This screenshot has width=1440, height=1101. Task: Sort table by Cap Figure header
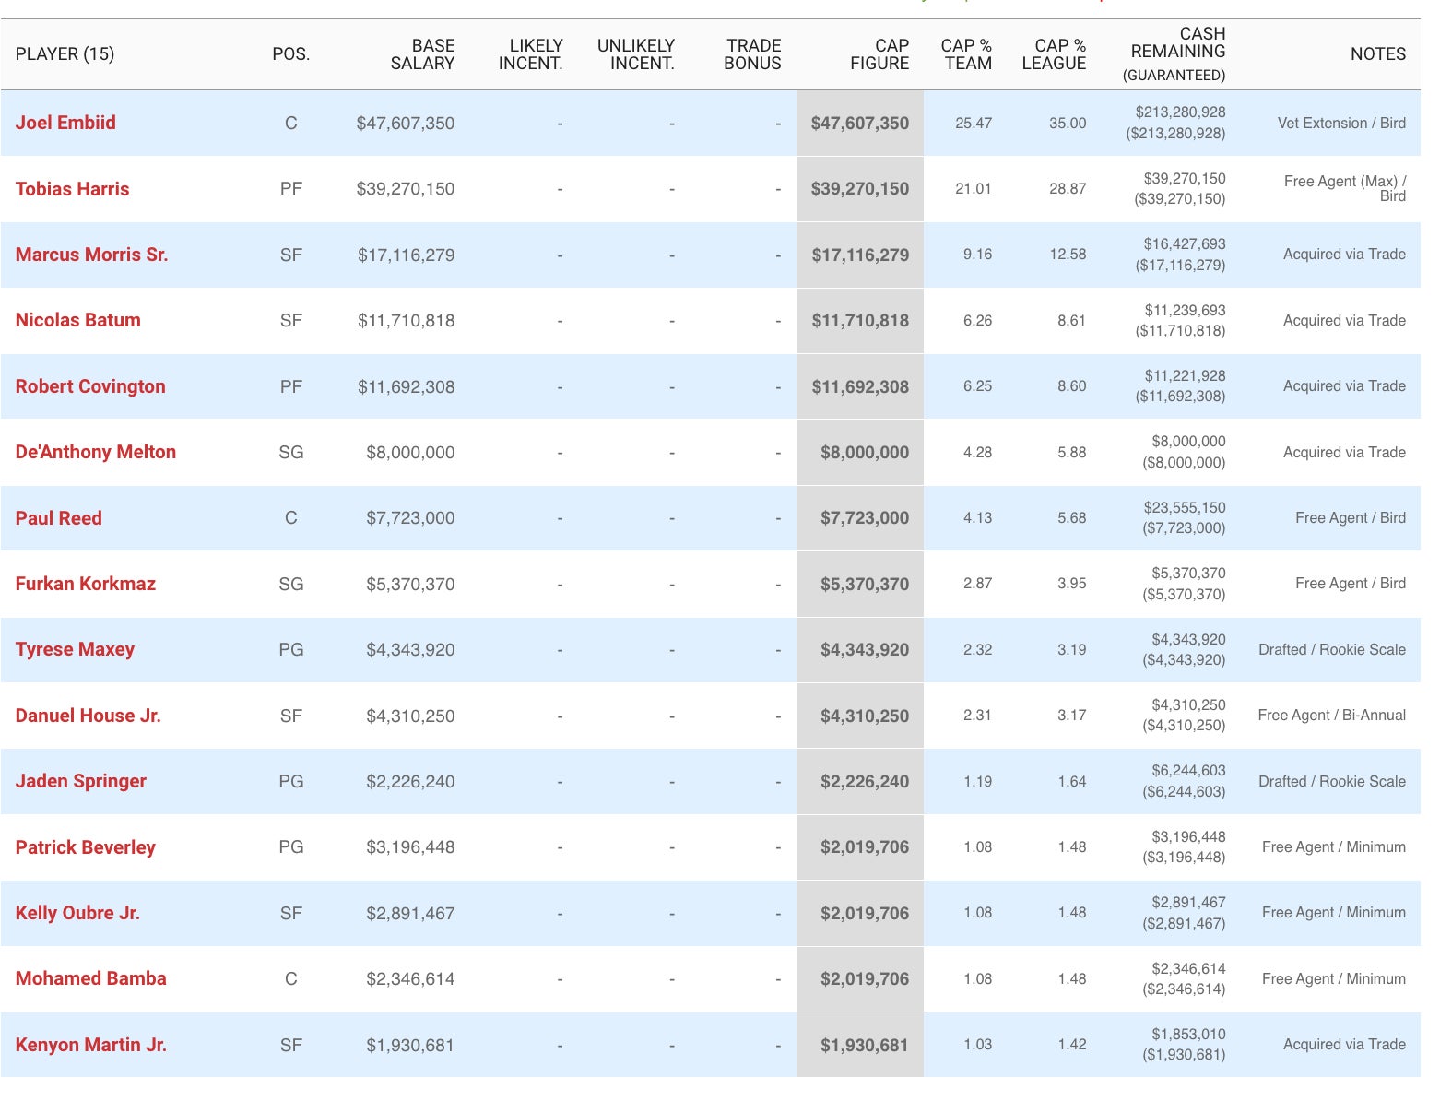(879, 54)
